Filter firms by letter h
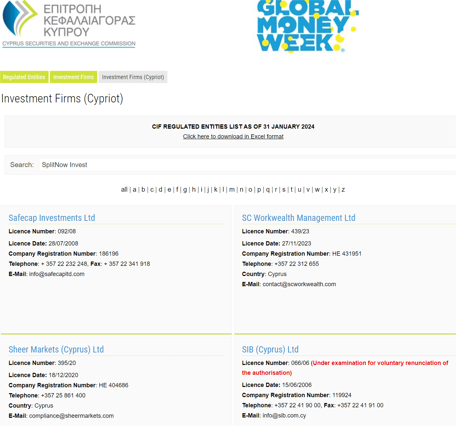The image size is (456, 426). [194, 190]
